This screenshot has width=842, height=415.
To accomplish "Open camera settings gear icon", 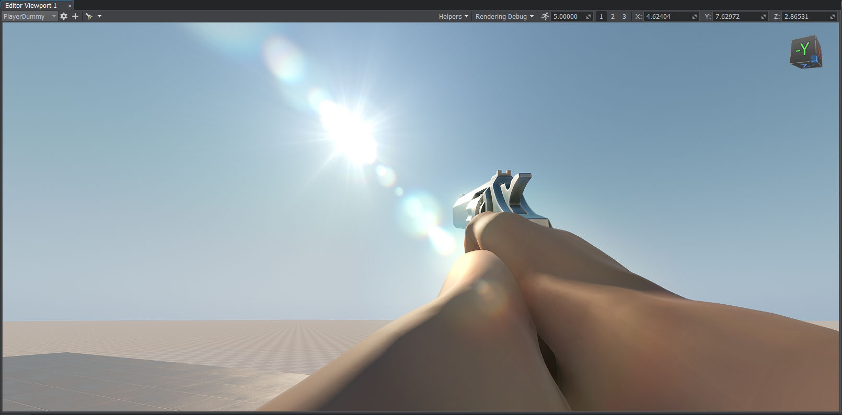I will [x=64, y=16].
